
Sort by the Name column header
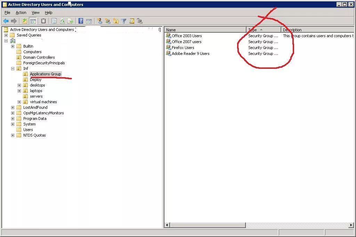[x=205, y=30]
